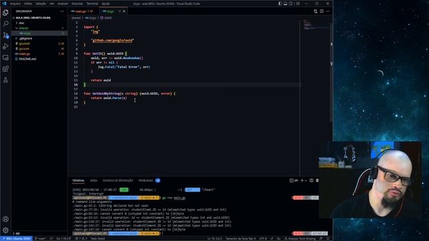Click the shared breadcrumb segment
This screenshot has width=429, height=241.
[x=76, y=18]
